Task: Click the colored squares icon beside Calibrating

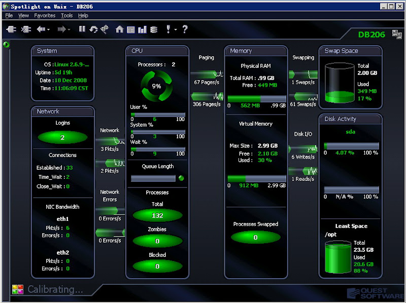Action: click(18, 289)
